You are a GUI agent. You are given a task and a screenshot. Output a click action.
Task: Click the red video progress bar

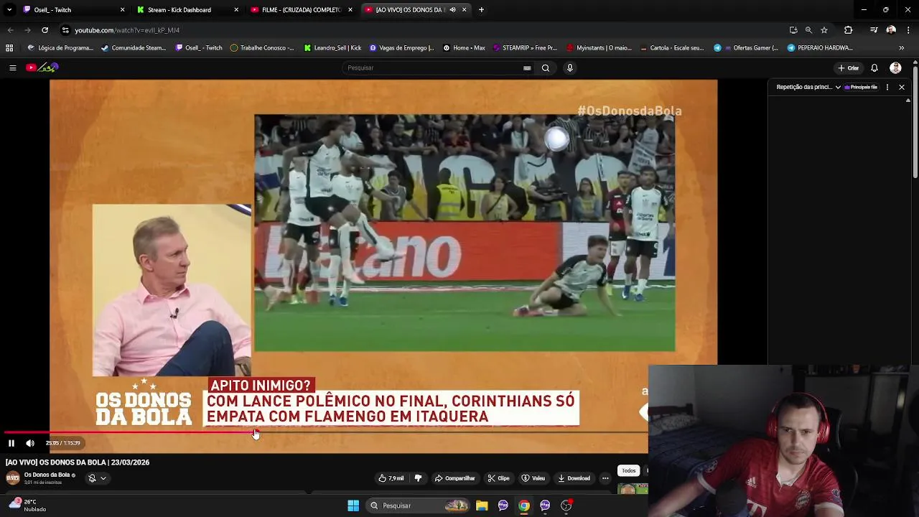coord(129,433)
